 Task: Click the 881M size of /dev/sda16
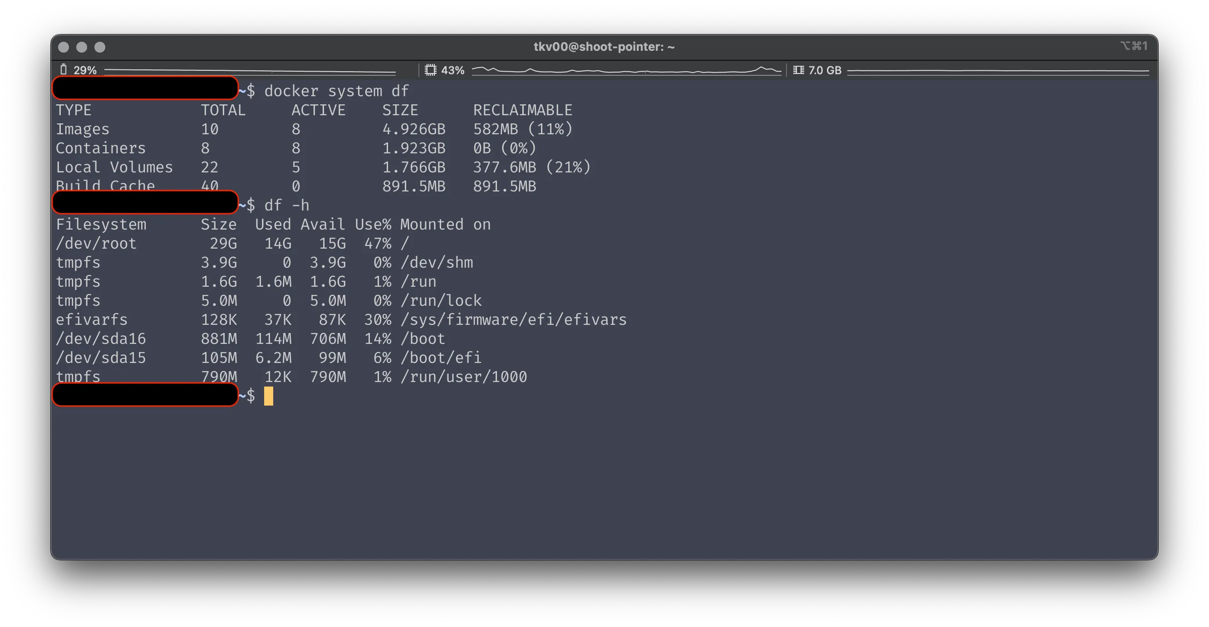219,339
